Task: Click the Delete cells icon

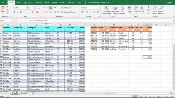Action: point(136,8)
